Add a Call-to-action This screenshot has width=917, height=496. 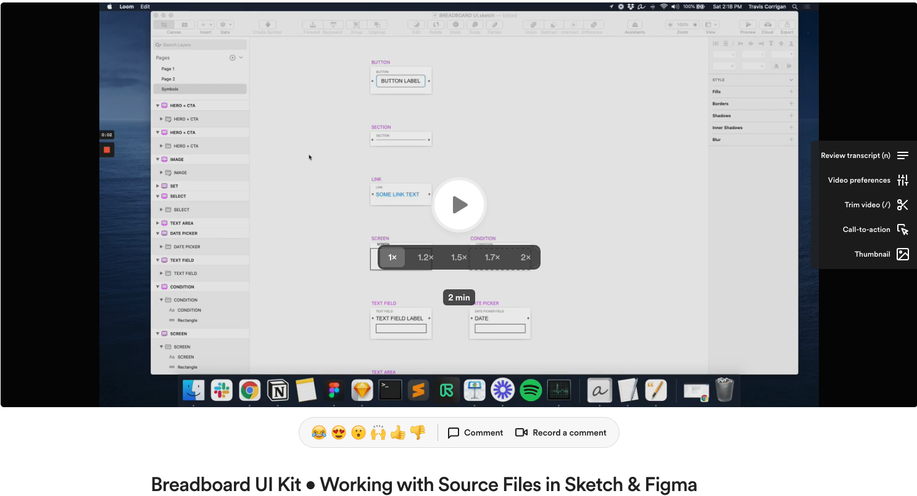(x=876, y=229)
